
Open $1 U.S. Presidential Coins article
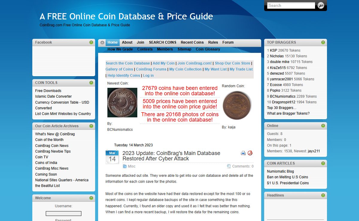click(288, 183)
